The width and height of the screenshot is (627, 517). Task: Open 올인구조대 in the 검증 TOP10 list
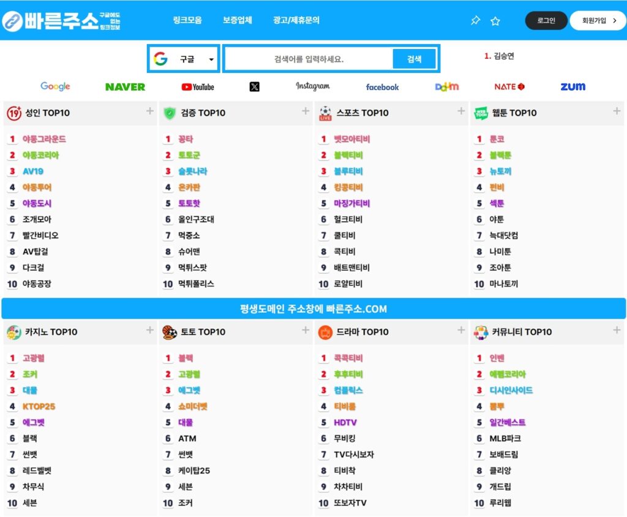pos(197,219)
